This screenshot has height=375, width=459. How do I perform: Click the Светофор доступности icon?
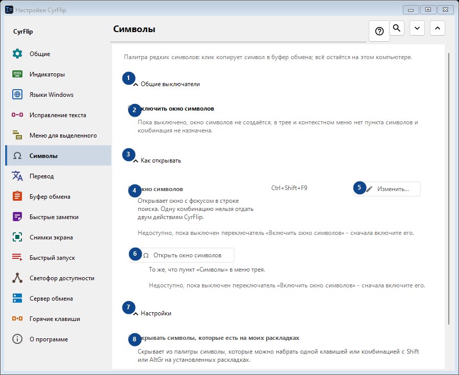(x=17, y=278)
